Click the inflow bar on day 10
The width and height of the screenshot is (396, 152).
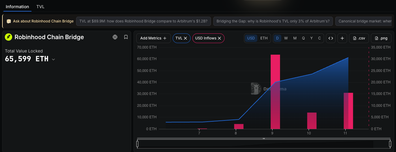[x=312, y=121]
